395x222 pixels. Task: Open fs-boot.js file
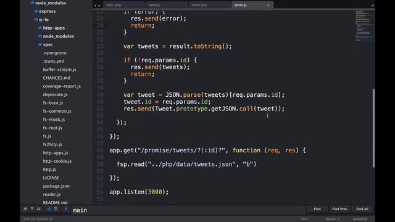53,103
